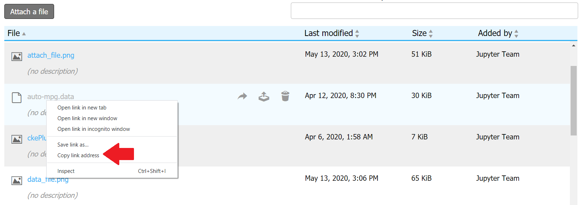This screenshot has height=205, width=581.
Task: Delete auto-mpg.data with the trash icon
Action: [x=285, y=96]
